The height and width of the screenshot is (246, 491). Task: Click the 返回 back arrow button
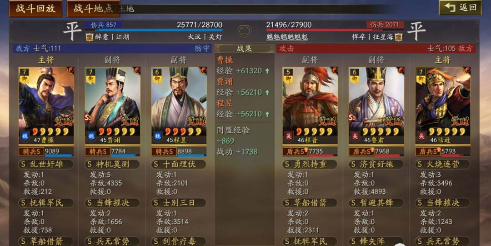(x=460, y=8)
